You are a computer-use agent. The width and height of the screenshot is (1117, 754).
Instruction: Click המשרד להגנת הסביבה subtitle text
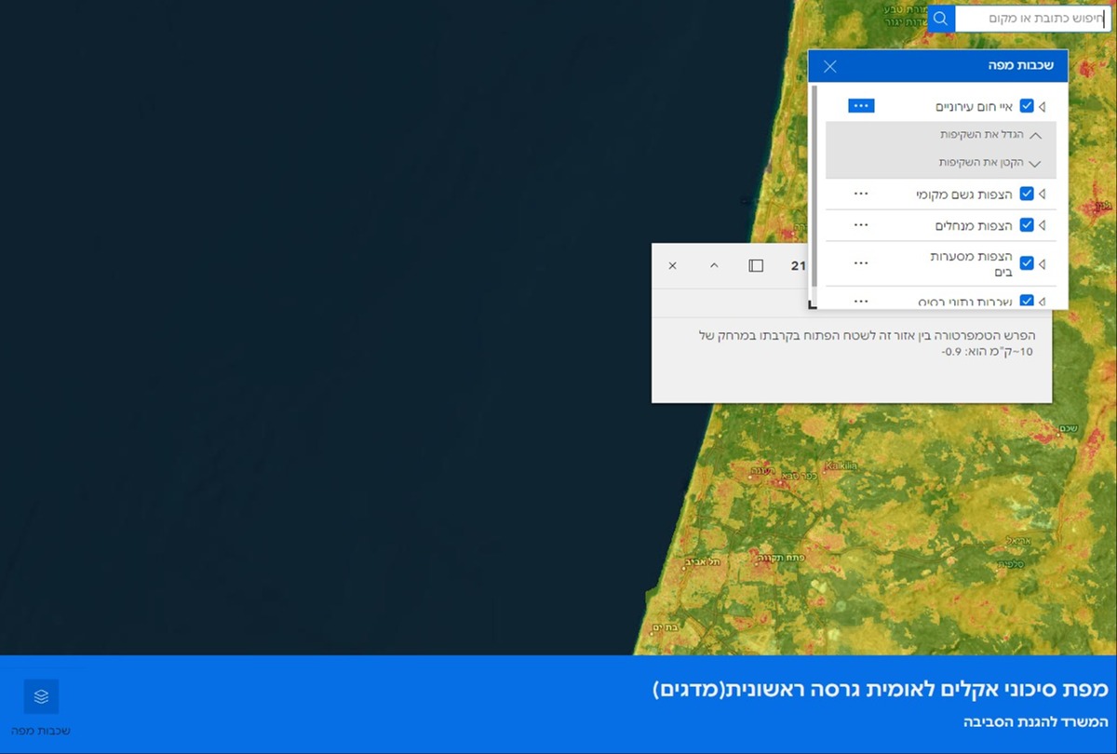[1038, 722]
